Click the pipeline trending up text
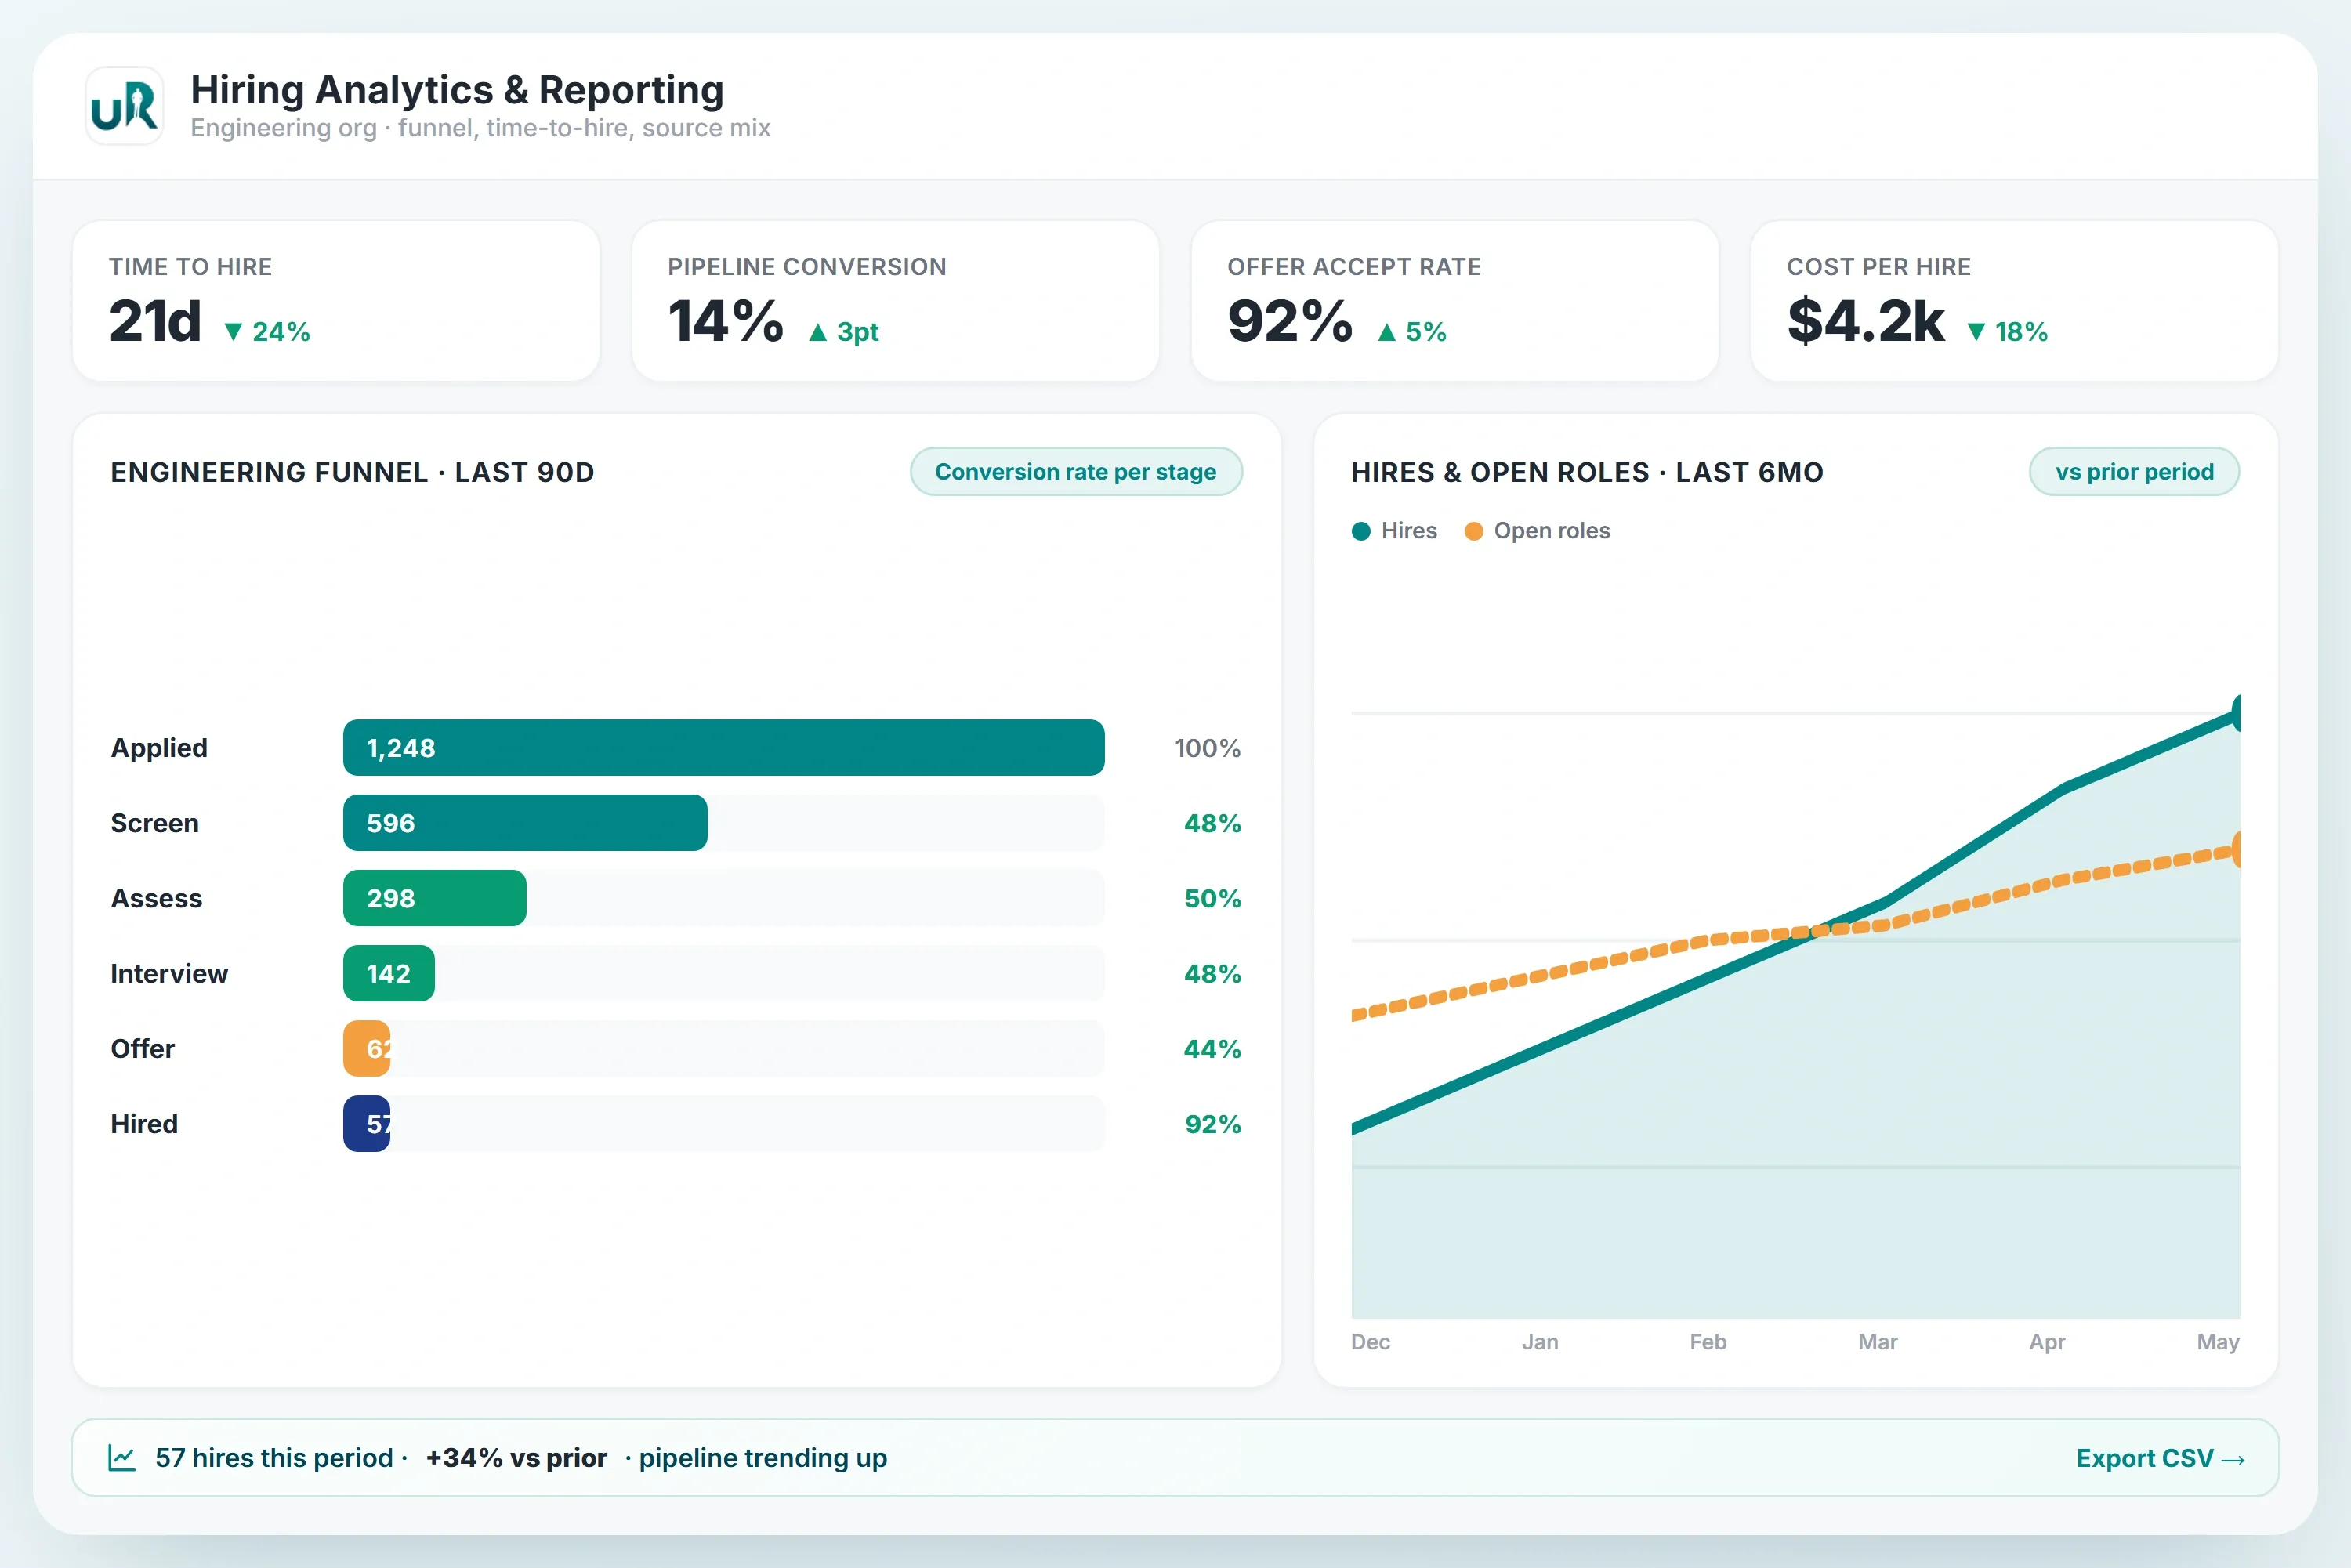This screenshot has width=2351, height=1568. tap(763, 1458)
